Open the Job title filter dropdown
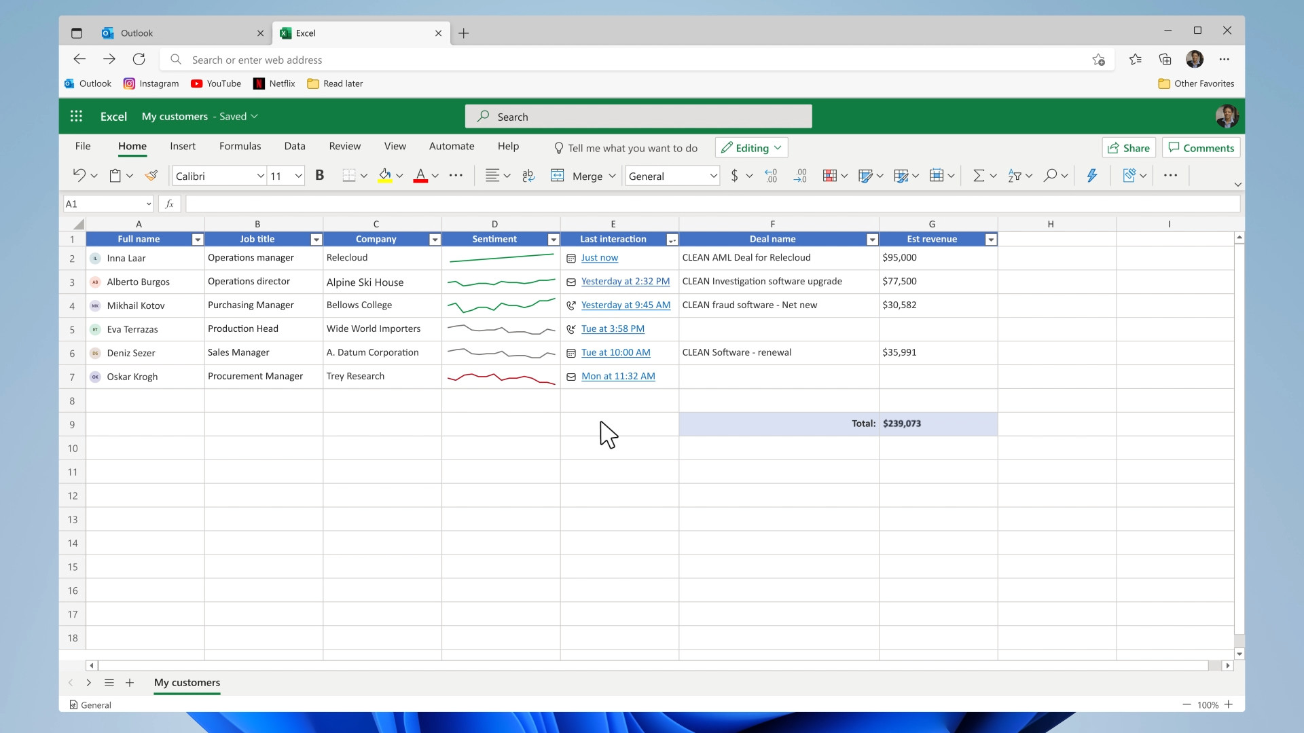Screen dimensions: 1304x733 pyautogui.click(x=316, y=240)
